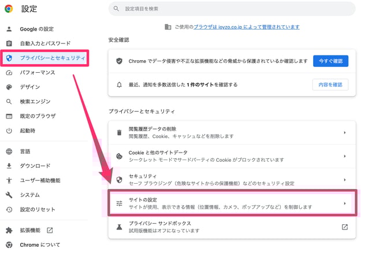Click the 今すぐ確認 button

pos(330,61)
